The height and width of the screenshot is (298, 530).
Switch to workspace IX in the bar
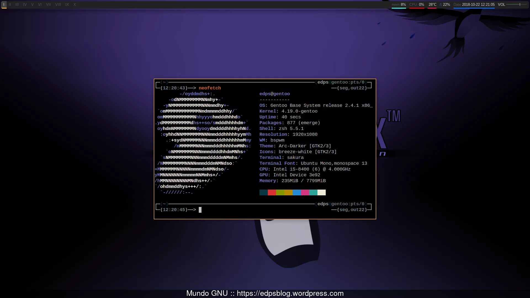coord(67,5)
